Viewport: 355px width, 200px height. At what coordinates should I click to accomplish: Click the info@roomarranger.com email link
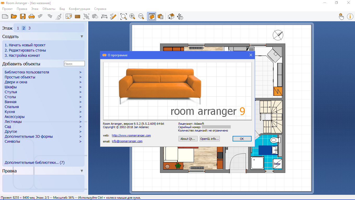tap(127, 141)
